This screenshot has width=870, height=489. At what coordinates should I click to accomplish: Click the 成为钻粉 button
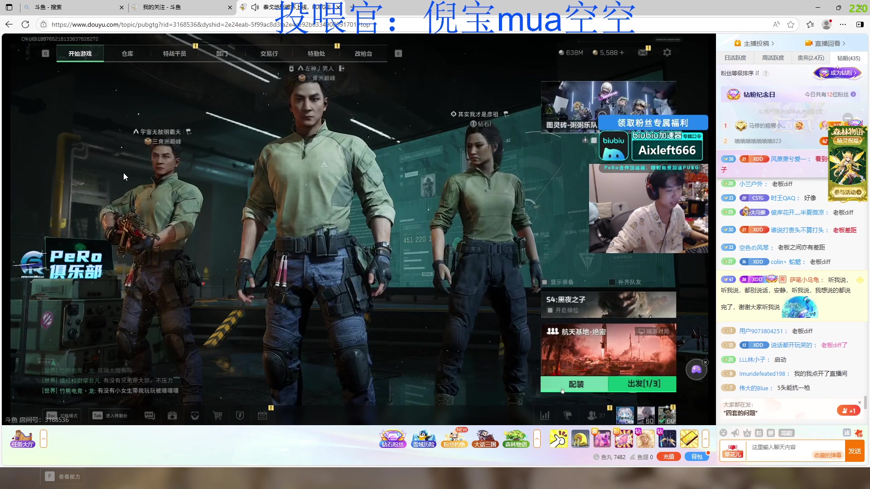[837, 73]
